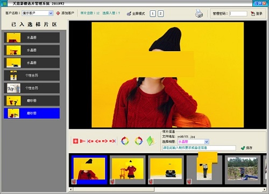
Task: Toggle the checkmark on the chair photo thumbnail
Action: pyautogui.click(x=112, y=182)
